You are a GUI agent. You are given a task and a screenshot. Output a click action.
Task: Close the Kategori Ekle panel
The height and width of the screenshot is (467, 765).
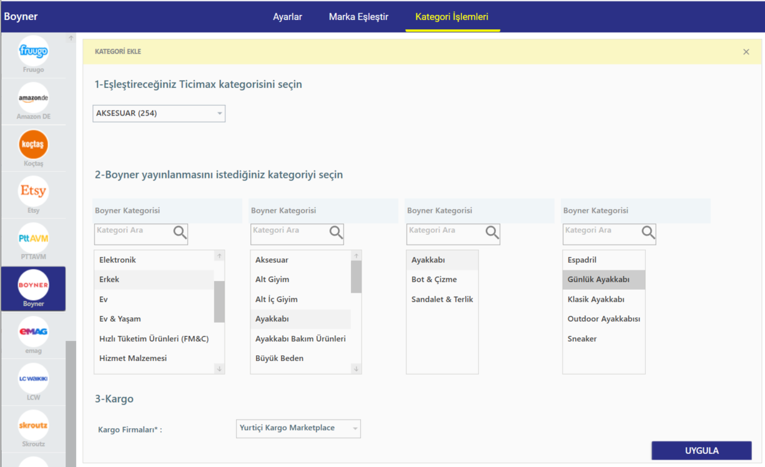click(x=746, y=52)
